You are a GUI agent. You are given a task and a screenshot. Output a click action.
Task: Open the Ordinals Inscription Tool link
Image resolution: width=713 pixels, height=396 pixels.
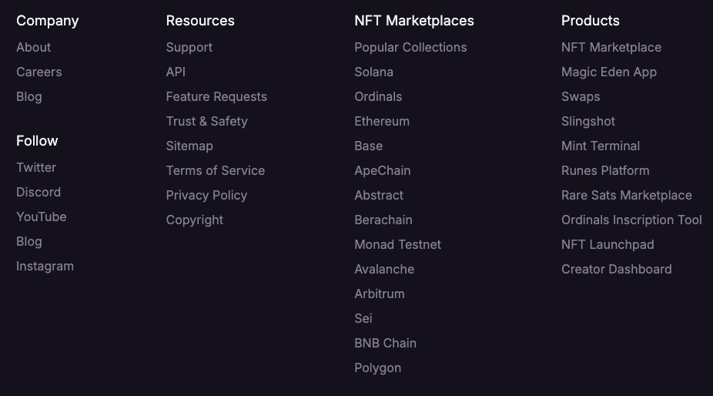(x=632, y=220)
